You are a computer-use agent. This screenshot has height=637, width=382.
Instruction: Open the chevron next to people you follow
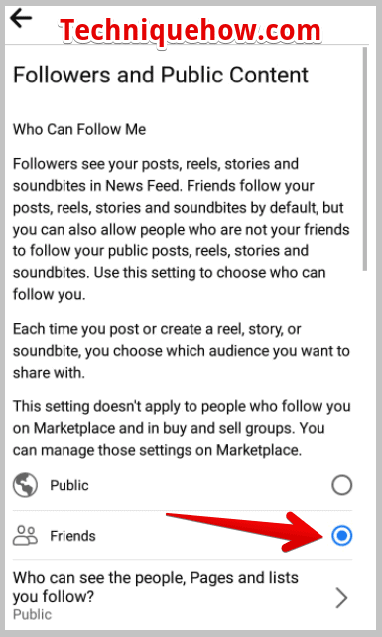click(342, 597)
